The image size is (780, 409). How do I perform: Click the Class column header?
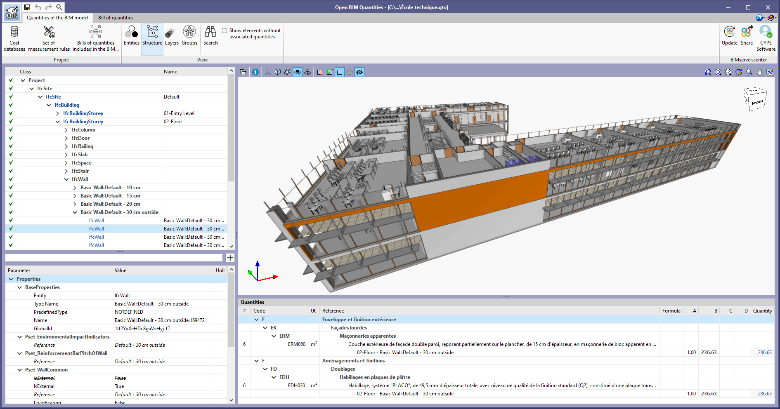(x=89, y=72)
